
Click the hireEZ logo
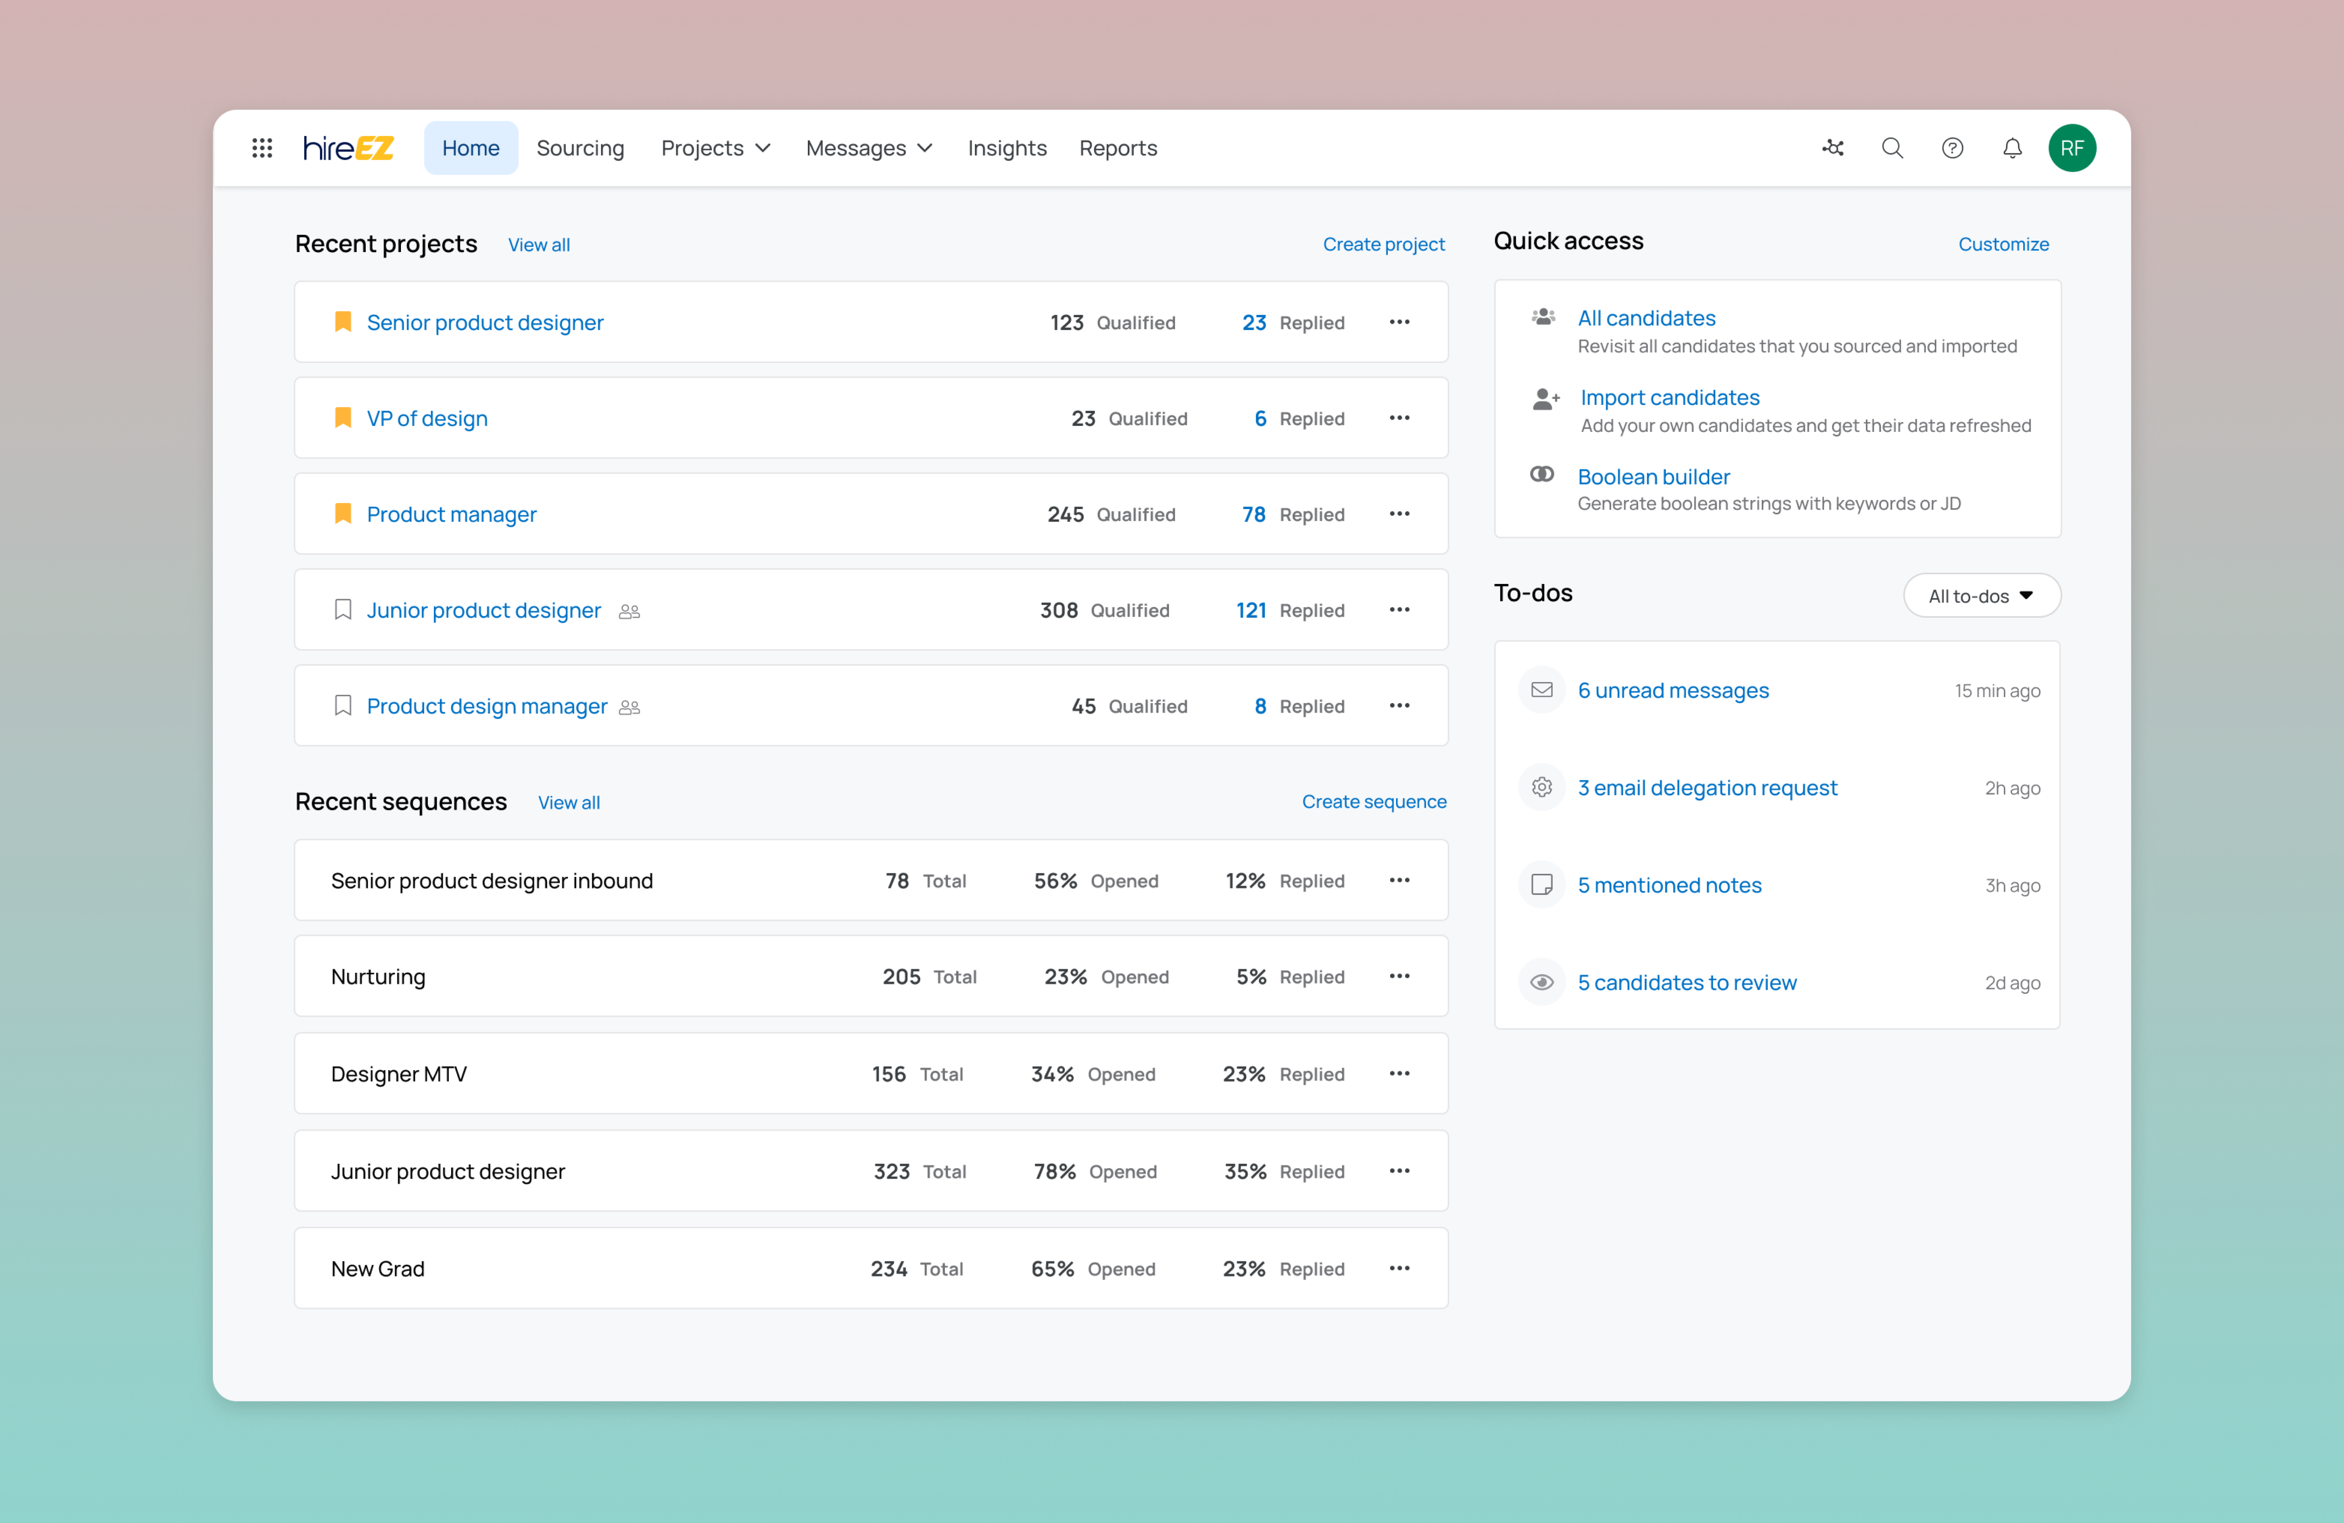click(x=348, y=147)
